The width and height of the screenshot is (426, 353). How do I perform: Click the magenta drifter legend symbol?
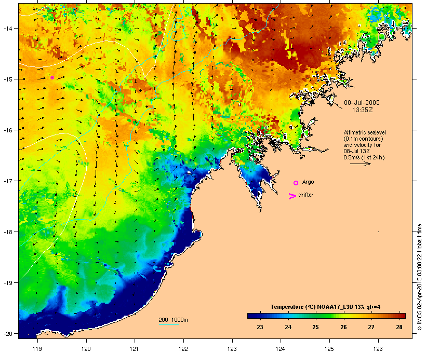(292, 196)
